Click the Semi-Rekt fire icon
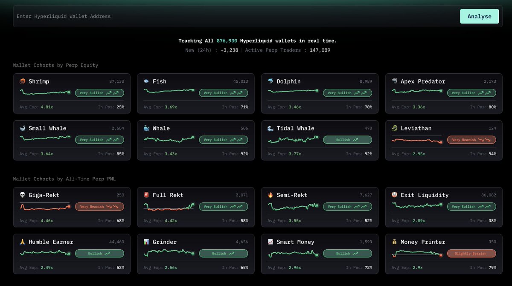The image size is (512, 286). 271,195
